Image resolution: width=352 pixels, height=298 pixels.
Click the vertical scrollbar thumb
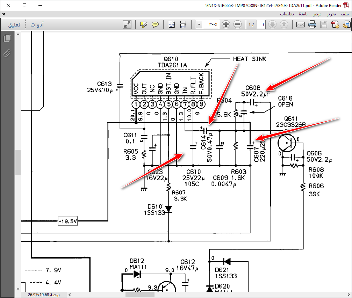pyautogui.click(x=18, y=162)
